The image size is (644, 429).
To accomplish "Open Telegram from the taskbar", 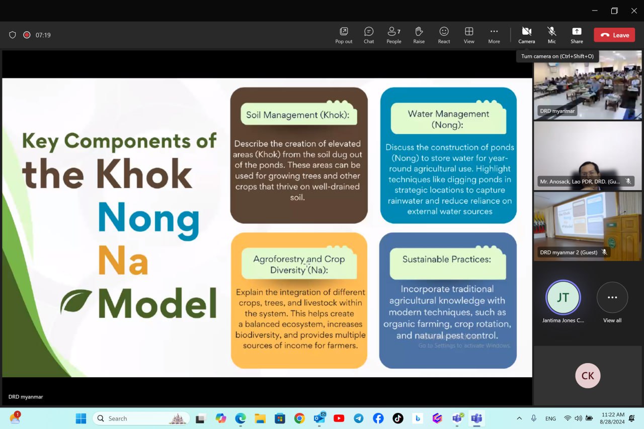I will coord(358,418).
